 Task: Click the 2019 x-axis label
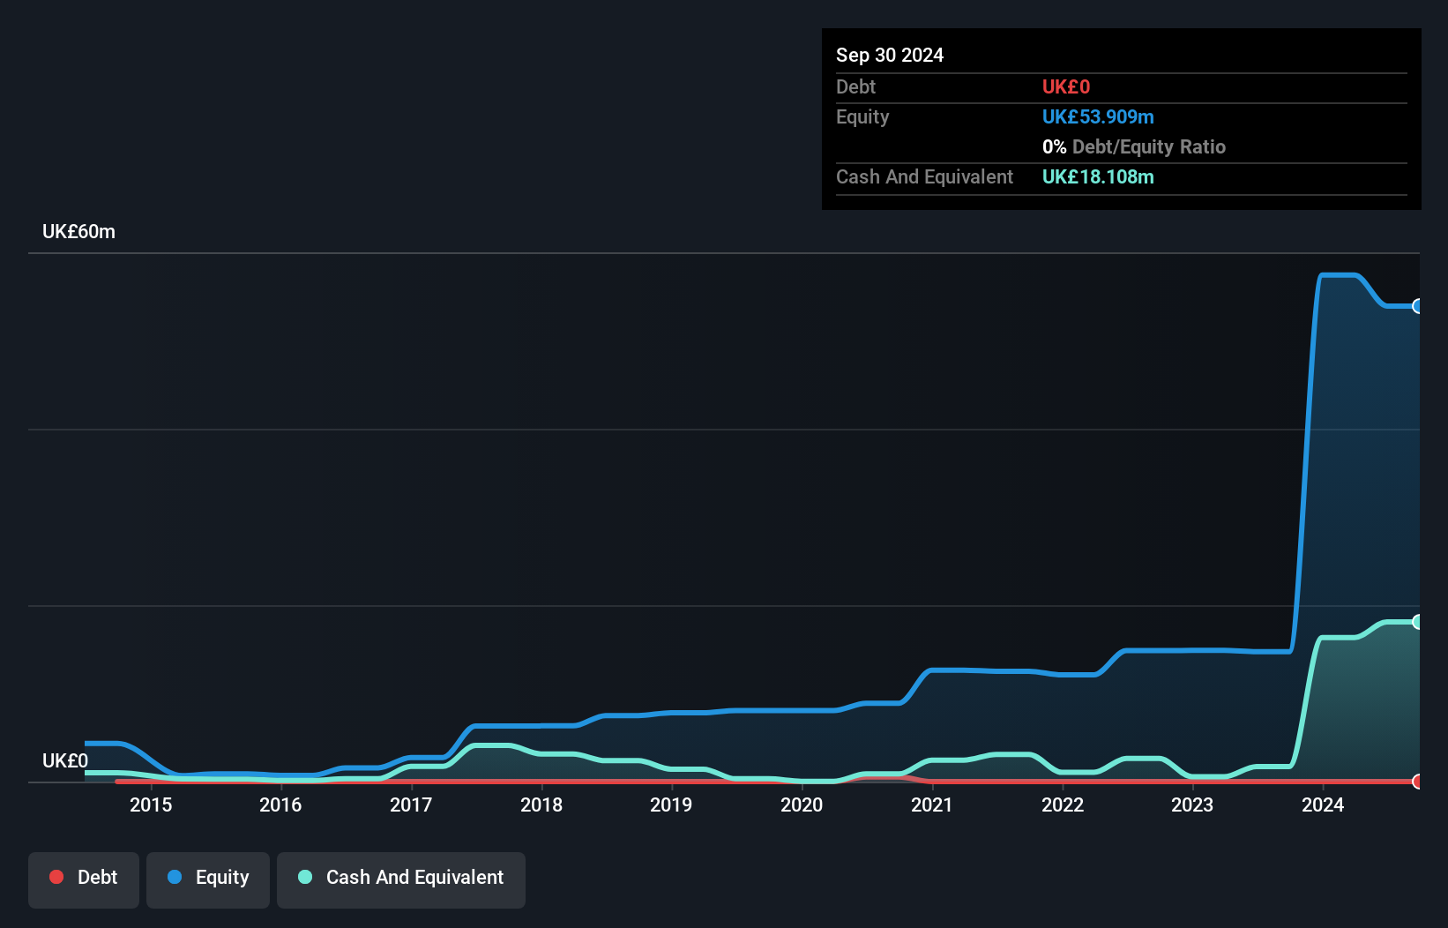[671, 805]
